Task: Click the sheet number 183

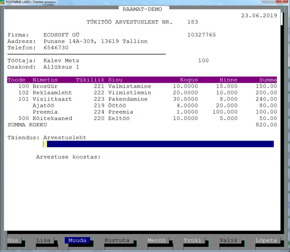Action: [192, 22]
